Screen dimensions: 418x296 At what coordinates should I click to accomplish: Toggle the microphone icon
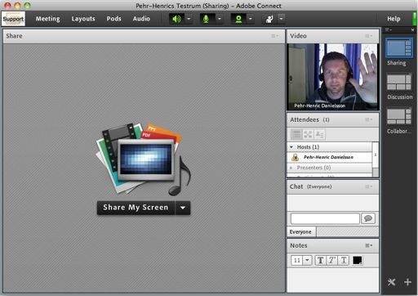(x=207, y=19)
